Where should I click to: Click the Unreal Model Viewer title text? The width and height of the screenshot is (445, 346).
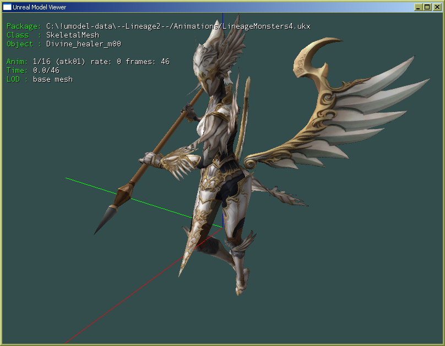pos(40,7)
